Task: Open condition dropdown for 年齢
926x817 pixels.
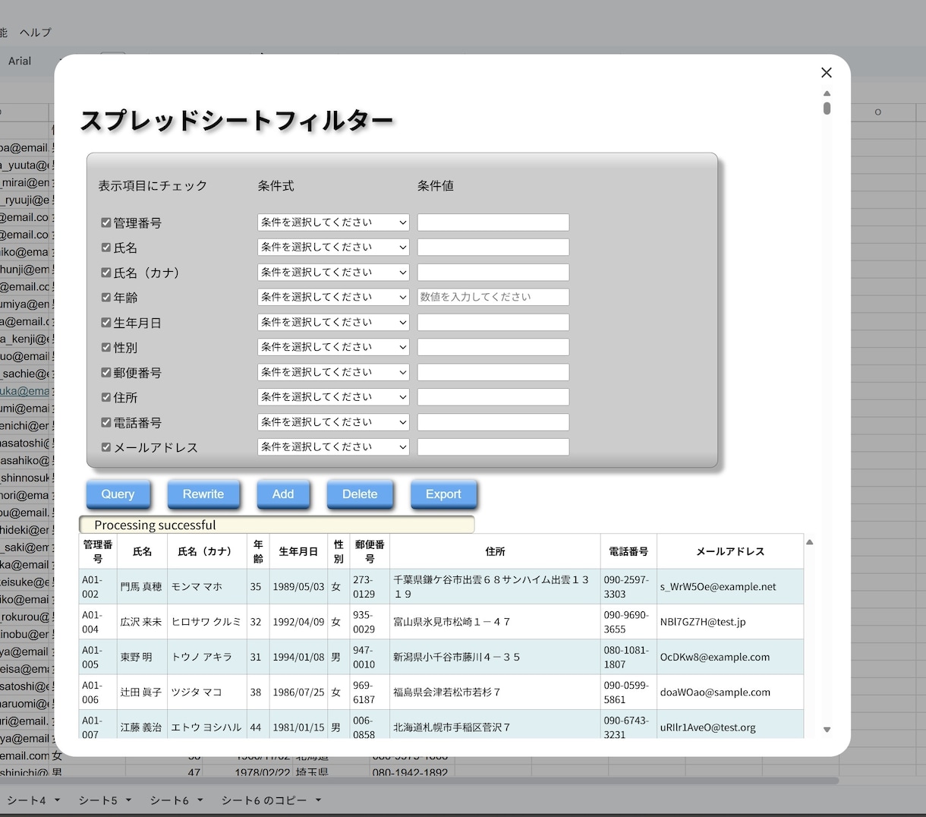Action: (333, 297)
